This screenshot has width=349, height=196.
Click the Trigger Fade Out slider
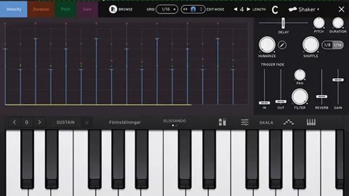(x=281, y=102)
